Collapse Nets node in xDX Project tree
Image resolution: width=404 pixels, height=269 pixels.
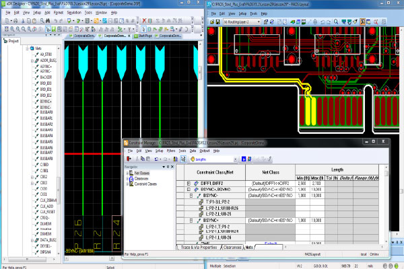click(x=27, y=48)
